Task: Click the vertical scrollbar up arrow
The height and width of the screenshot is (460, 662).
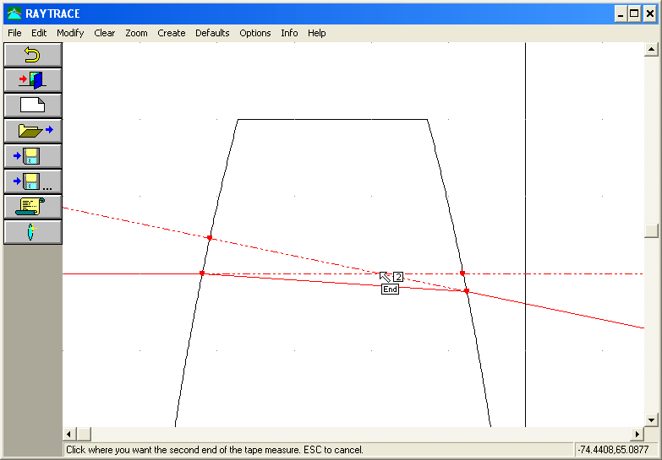Action: click(651, 49)
